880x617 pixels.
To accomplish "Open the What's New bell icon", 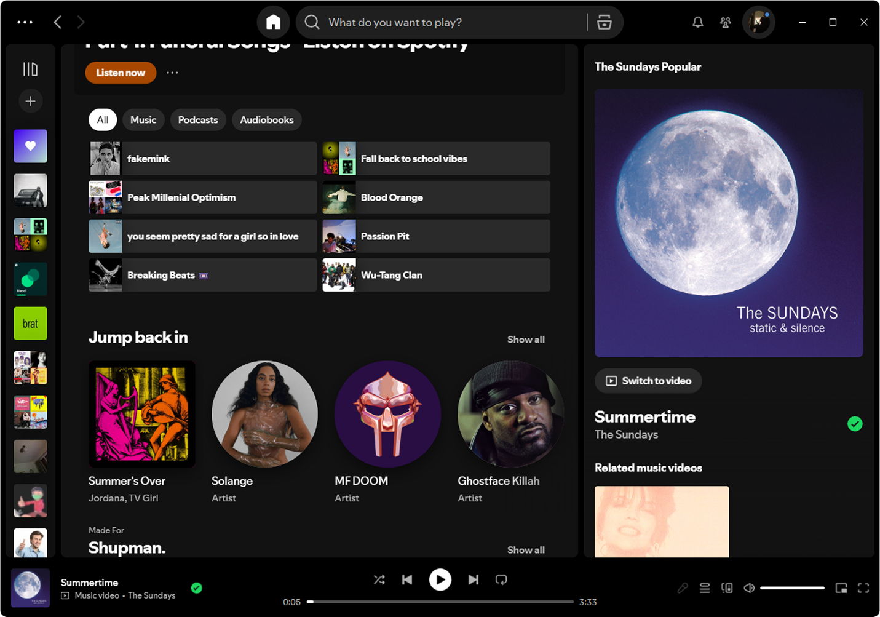I will [x=697, y=22].
